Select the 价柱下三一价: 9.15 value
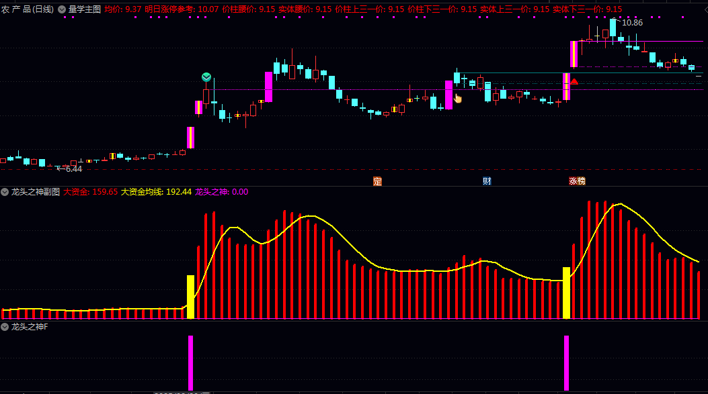 pos(442,9)
